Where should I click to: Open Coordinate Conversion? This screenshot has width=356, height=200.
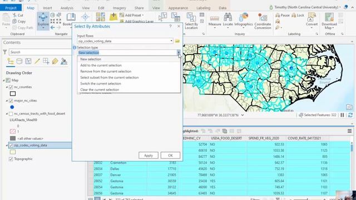263,21
